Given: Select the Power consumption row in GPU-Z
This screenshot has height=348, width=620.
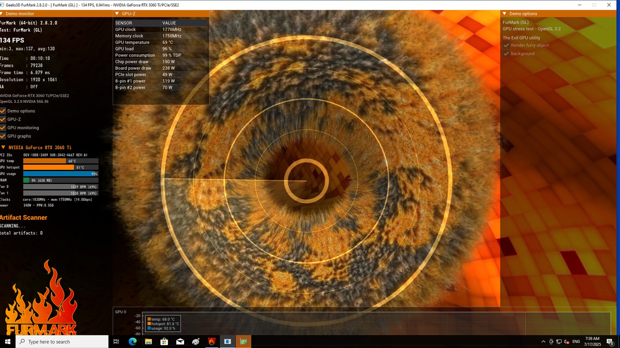Looking at the screenshot, I should 161,55.
